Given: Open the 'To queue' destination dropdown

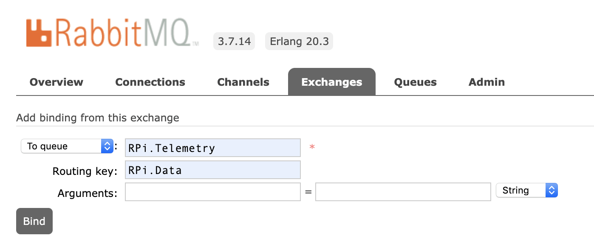Looking at the screenshot, I should (x=67, y=146).
